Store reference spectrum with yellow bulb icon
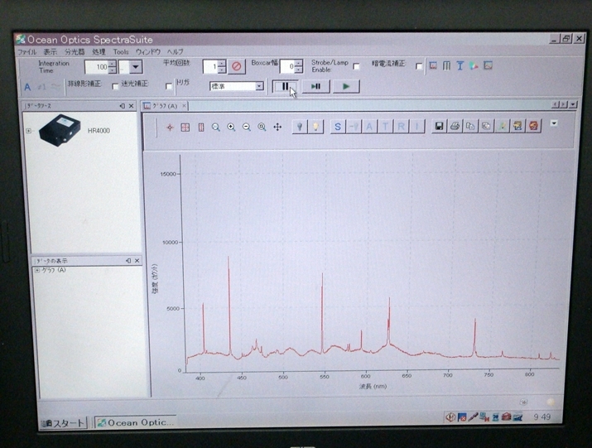The image size is (592, 448). tap(315, 127)
